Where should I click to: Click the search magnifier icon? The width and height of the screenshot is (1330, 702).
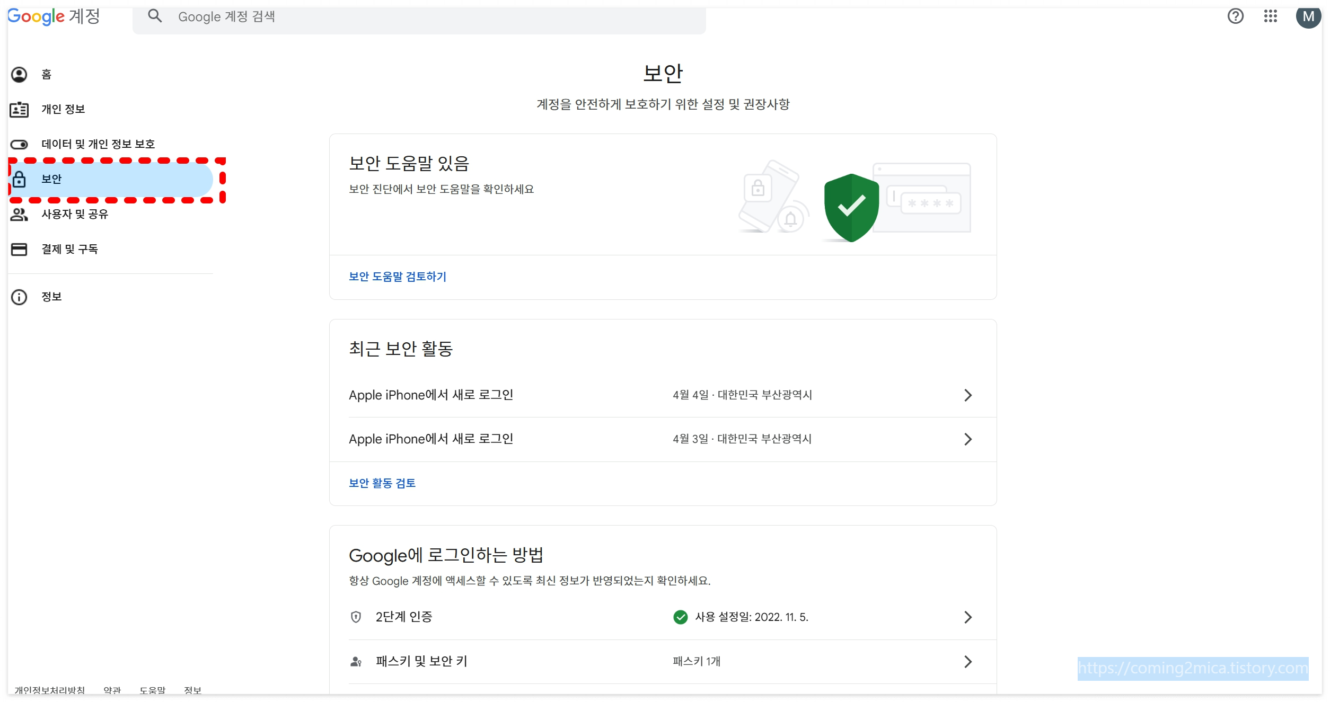tap(155, 16)
